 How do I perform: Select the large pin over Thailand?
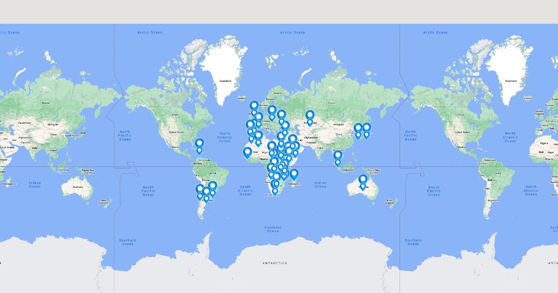pos(338,156)
